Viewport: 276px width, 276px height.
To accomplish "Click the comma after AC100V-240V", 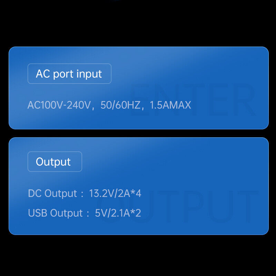I will pyautogui.click(x=93, y=107).
